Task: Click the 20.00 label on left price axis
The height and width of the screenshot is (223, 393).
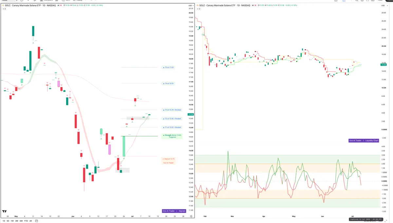Action: (190, 13)
